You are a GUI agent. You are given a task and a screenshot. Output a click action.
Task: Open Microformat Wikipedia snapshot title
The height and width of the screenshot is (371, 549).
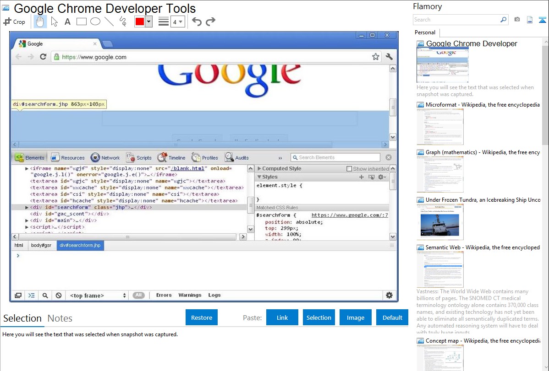483,105
